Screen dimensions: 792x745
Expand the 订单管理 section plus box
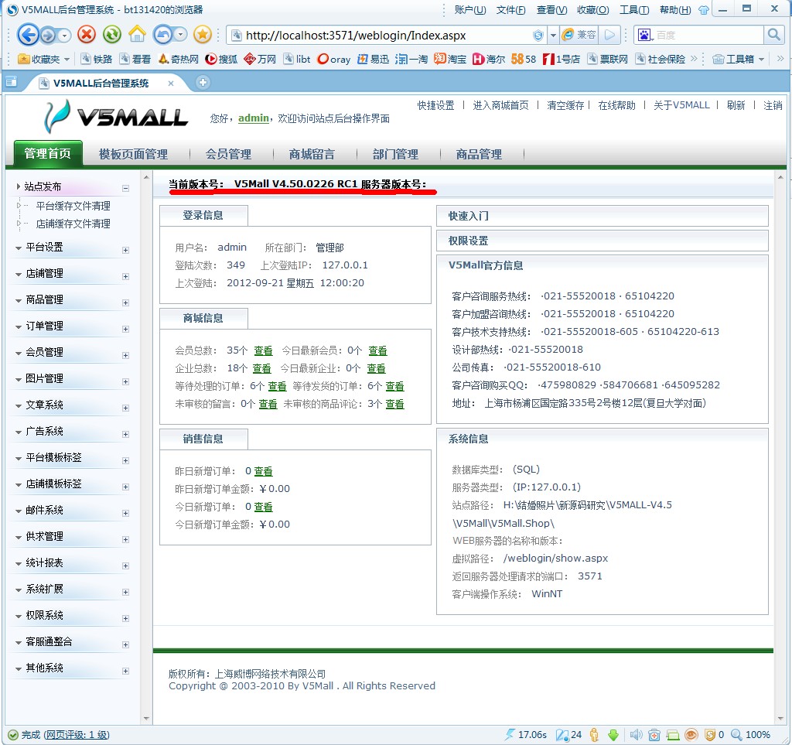[126, 329]
